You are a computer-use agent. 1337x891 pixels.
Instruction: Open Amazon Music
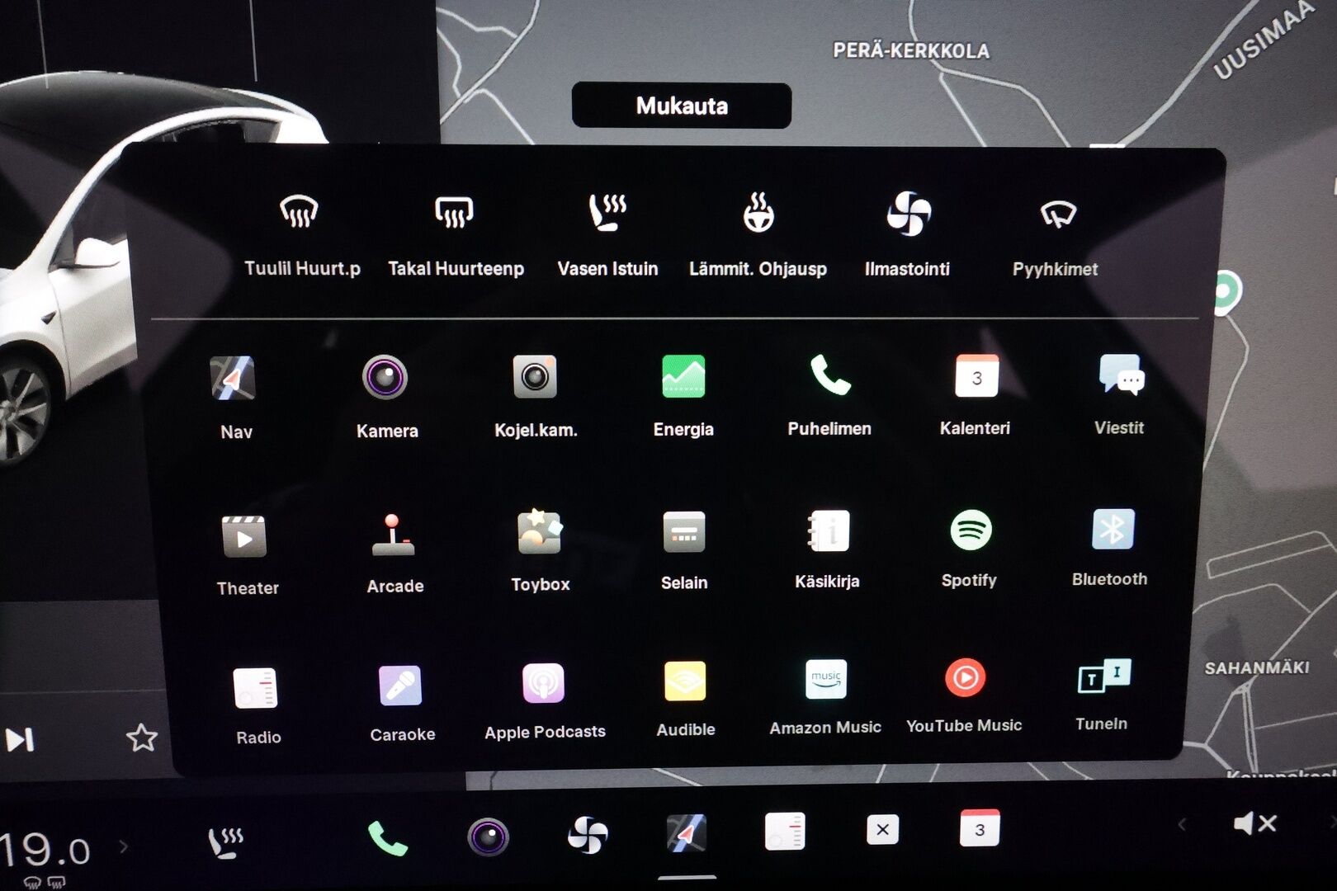coord(826,679)
